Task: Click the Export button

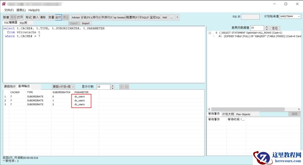Action: (x=74, y=23)
